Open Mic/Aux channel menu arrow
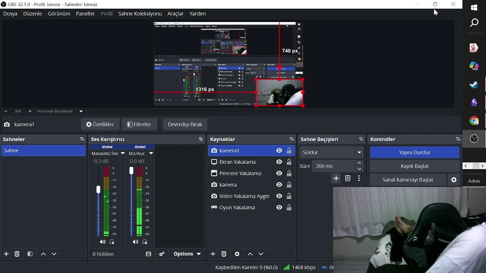Image resolution: width=486 pixels, height=273 pixels. pos(151,154)
